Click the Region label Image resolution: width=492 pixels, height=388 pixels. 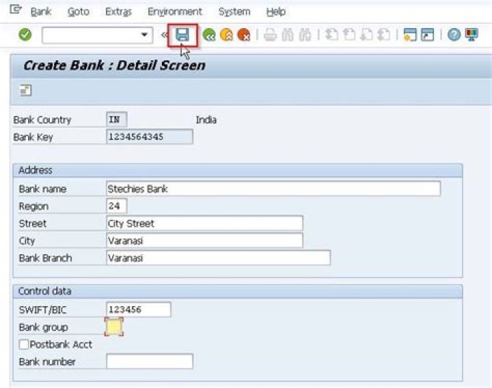[x=33, y=206]
